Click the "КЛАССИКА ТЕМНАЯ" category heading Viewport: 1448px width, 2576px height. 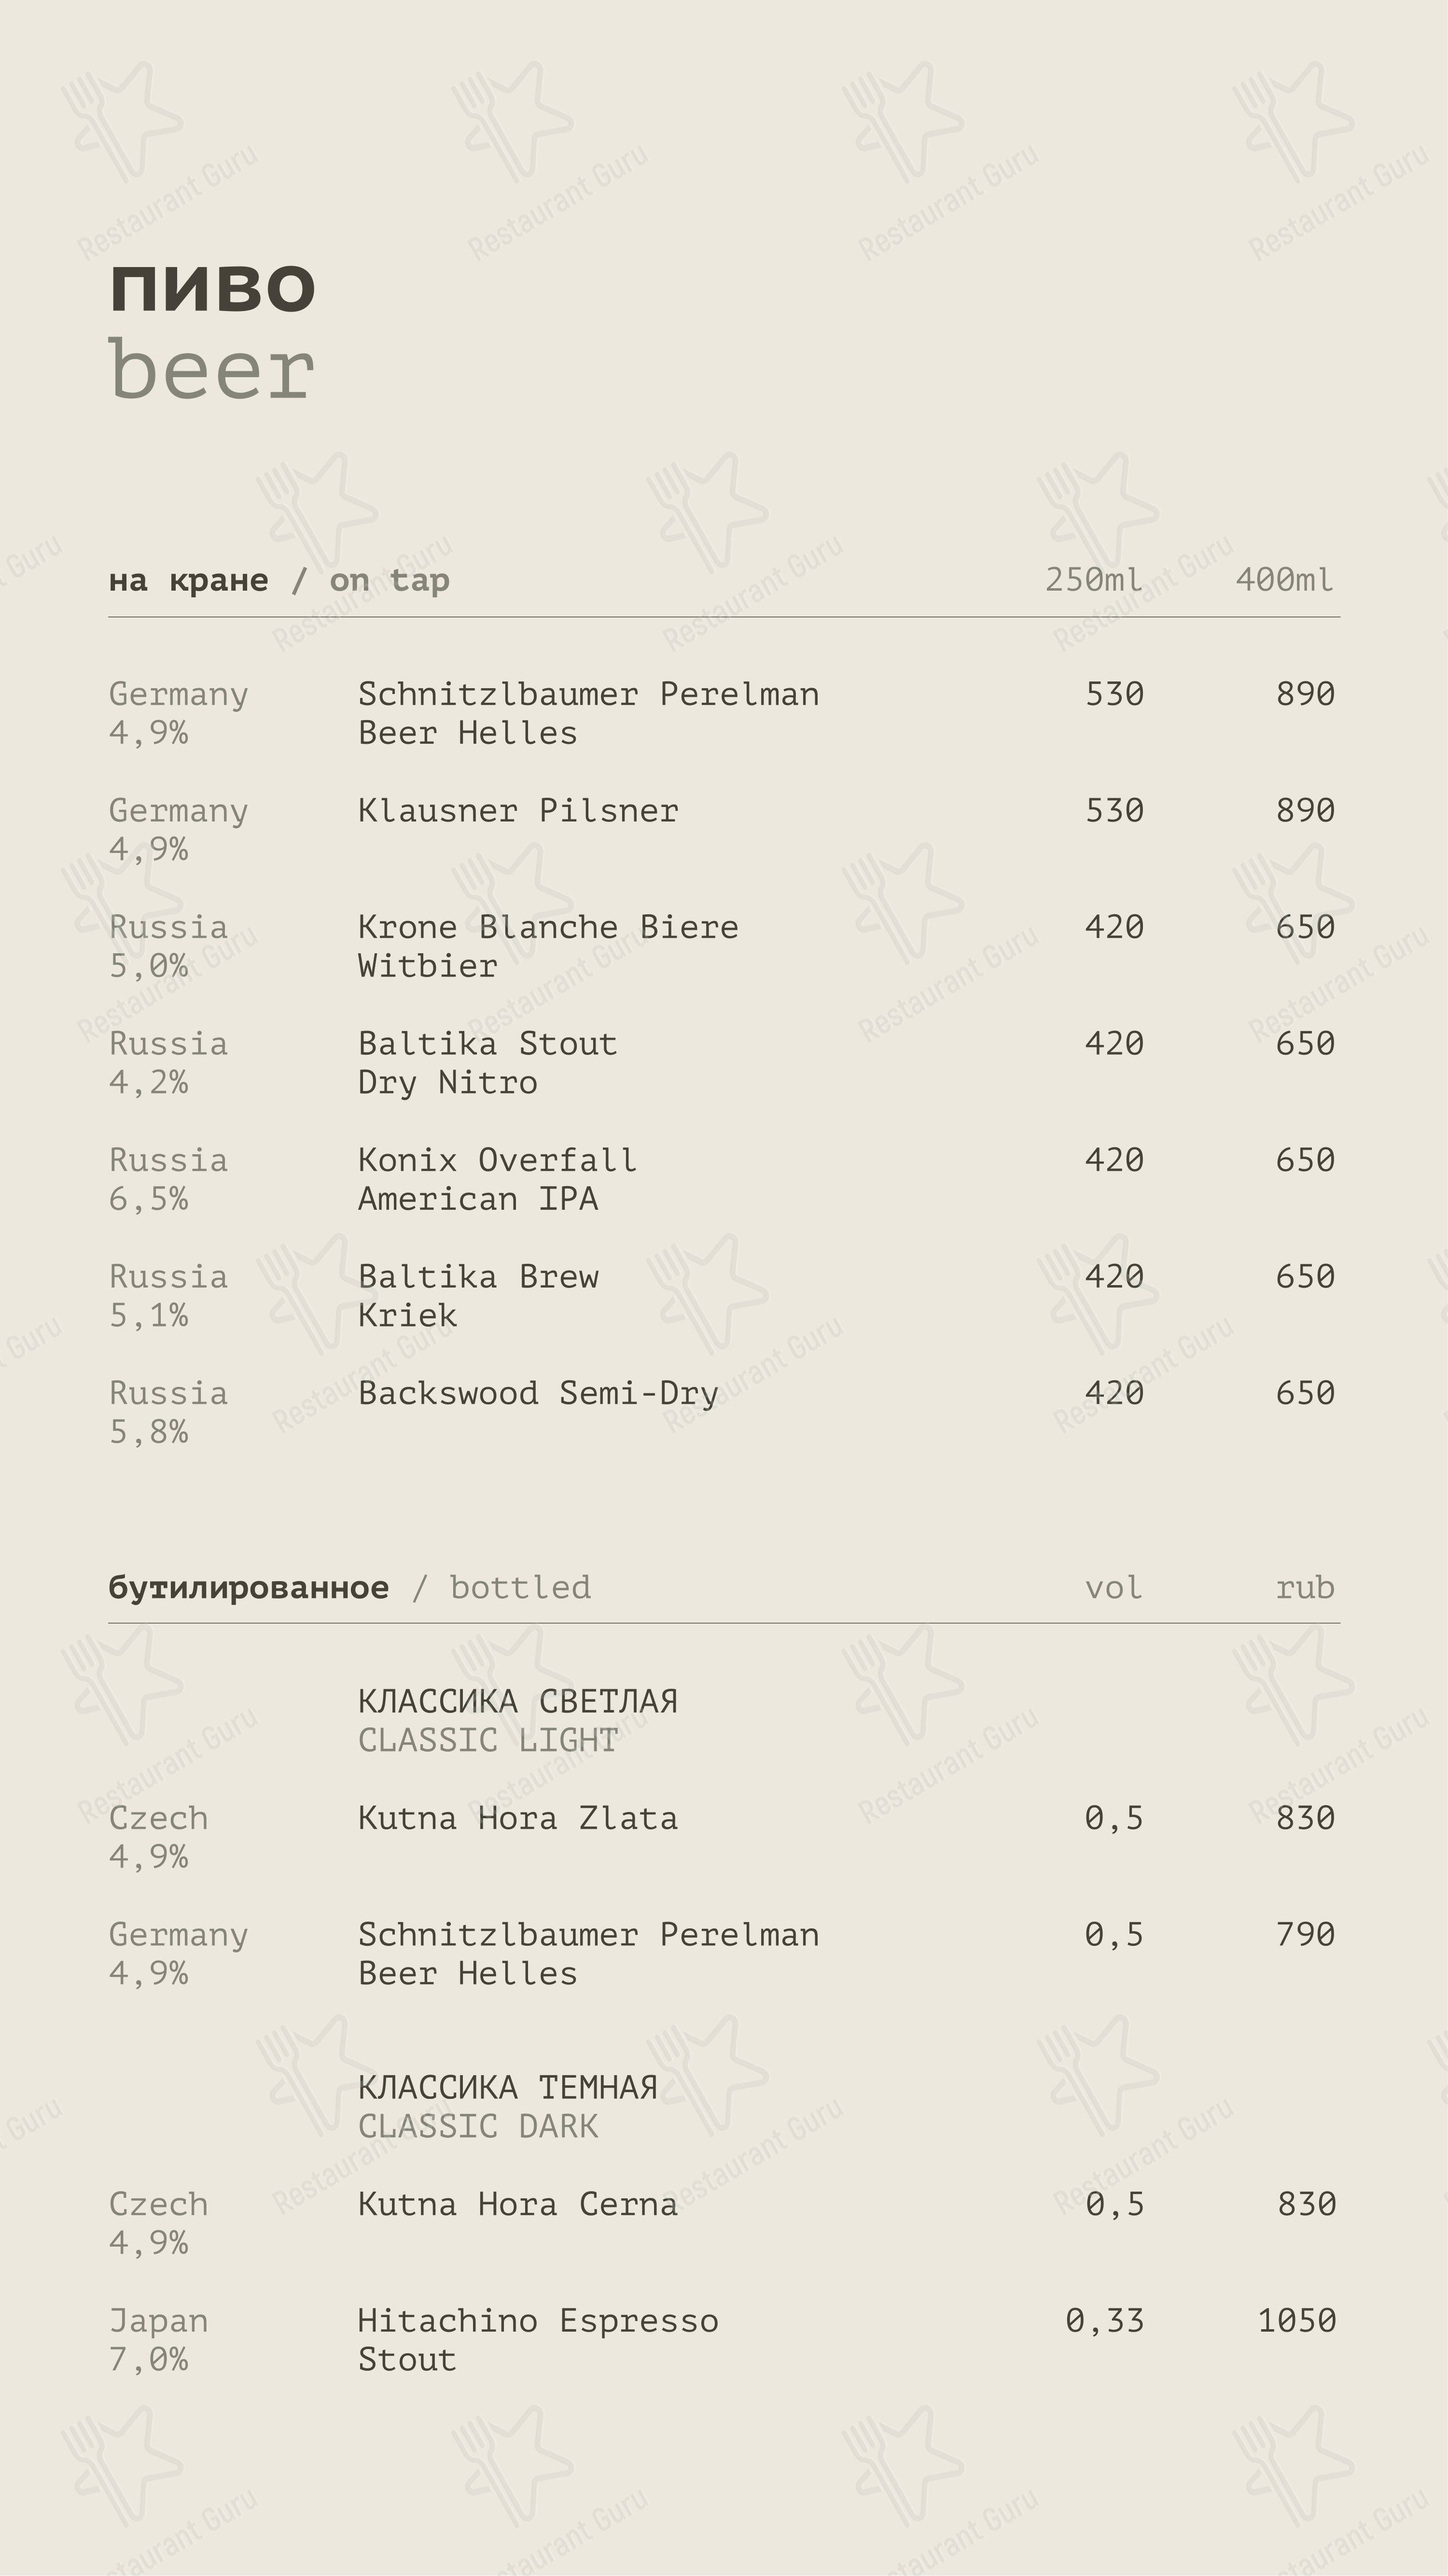point(508,2087)
